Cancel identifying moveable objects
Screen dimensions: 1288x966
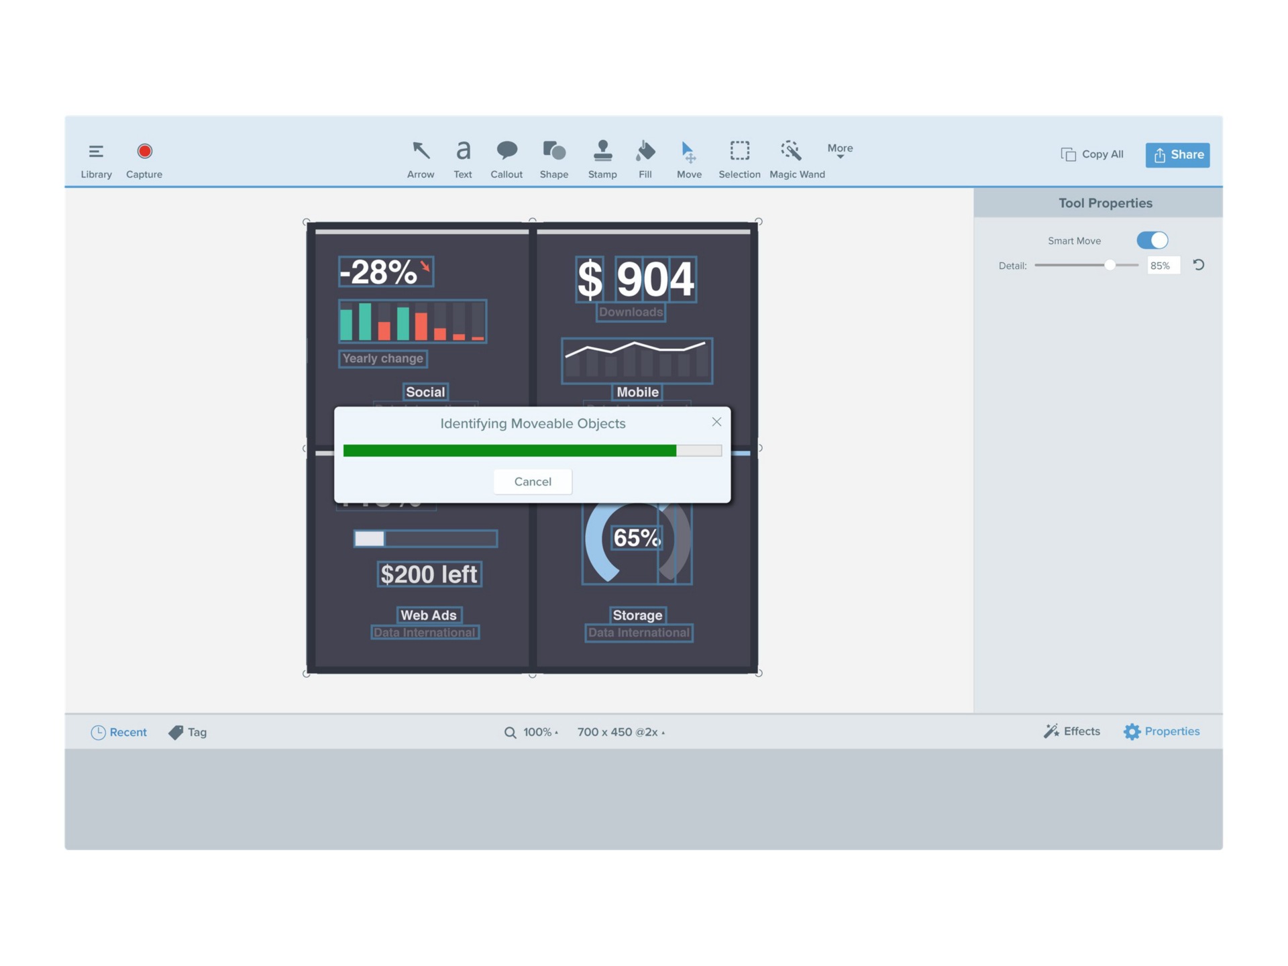[532, 481]
